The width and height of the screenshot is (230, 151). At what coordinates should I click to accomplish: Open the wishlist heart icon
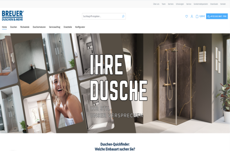click(x=187, y=16)
